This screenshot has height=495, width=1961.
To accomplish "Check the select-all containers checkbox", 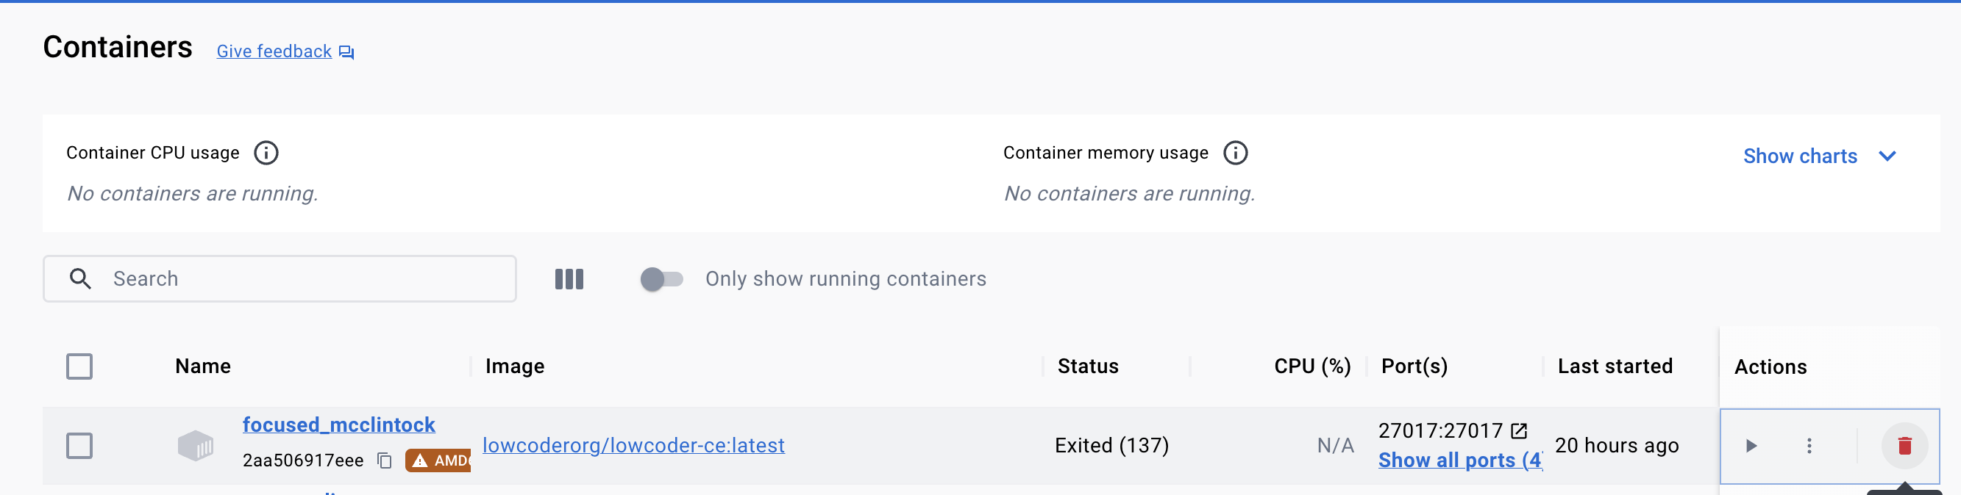I will 79,366.
